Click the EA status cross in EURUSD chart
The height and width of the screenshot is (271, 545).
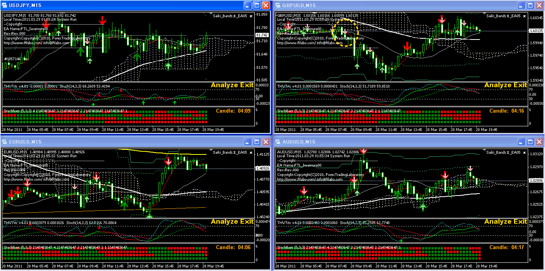250,153
